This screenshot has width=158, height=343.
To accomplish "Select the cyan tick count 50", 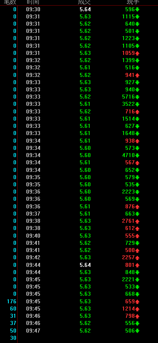I will 13,331.
